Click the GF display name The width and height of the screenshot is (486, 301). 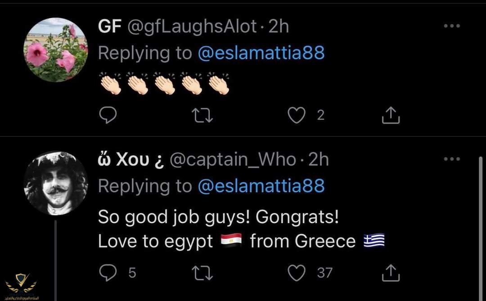tap(110, 27)
